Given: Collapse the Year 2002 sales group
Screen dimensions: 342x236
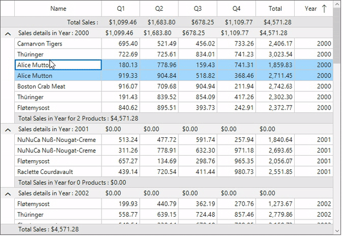Looking at the screenshot, I should (x=8, y=194).
